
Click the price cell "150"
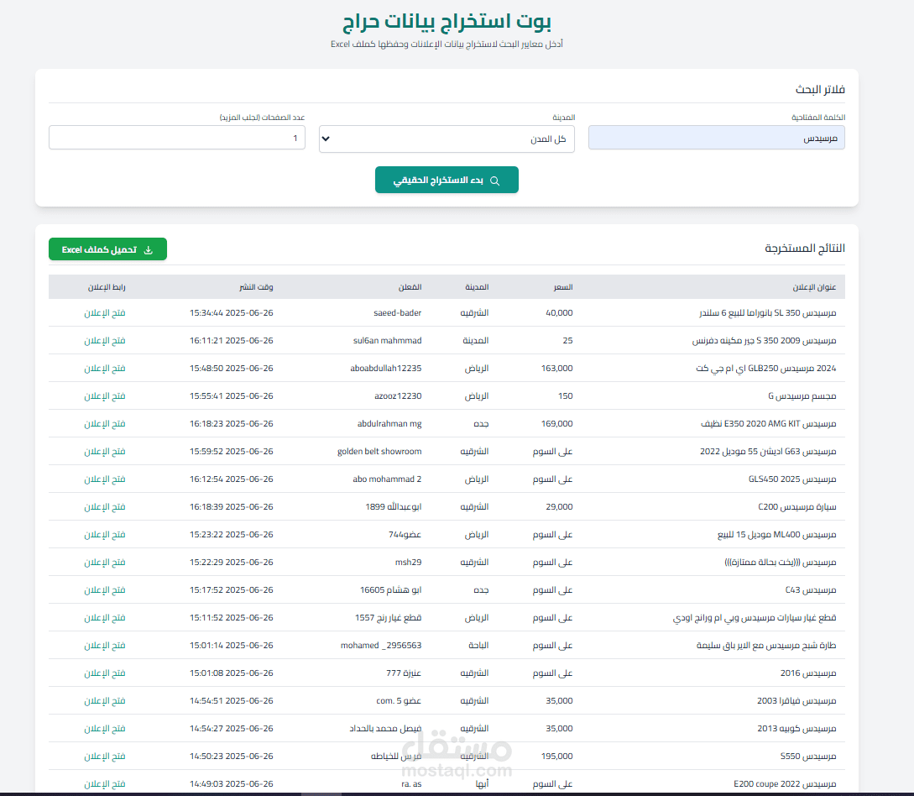point(566,396)
